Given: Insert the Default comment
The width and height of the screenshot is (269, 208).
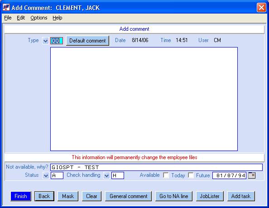Looking at the screenshot, I should pos(87,41).
